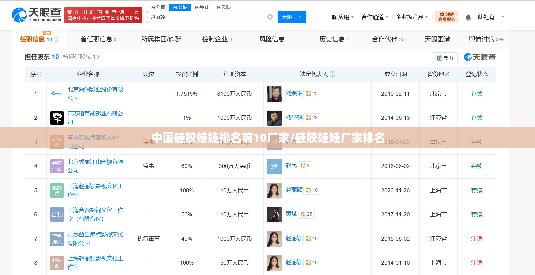Open the SVIP member service badge
Image resolution: width=535 pixels, height=275 pixels.
tap(447, 17)
